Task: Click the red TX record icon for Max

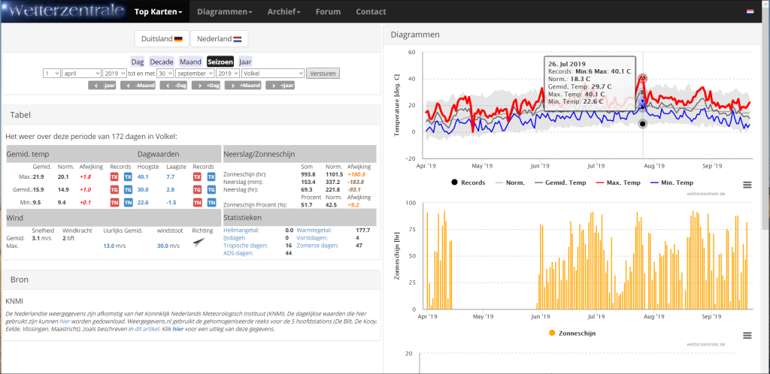Action: tap(114, 177)
